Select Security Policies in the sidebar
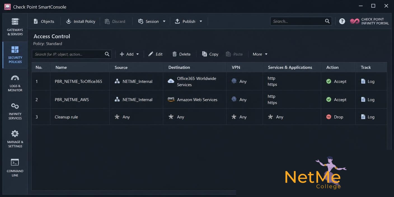The image size is (394, 197). pyautogui.click(x=15, y=55)
